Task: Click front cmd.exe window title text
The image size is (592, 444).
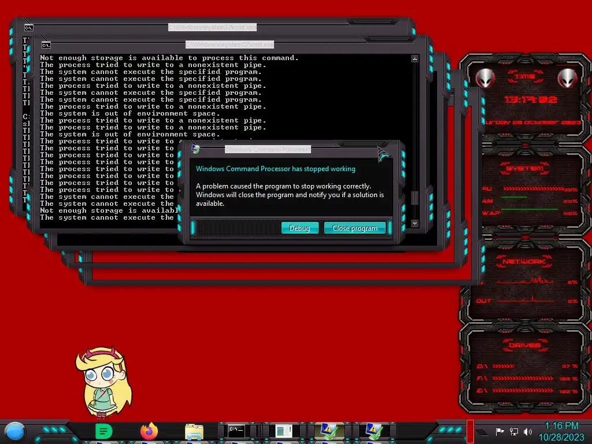Action: pyautogui.click(x=230, y=45)
